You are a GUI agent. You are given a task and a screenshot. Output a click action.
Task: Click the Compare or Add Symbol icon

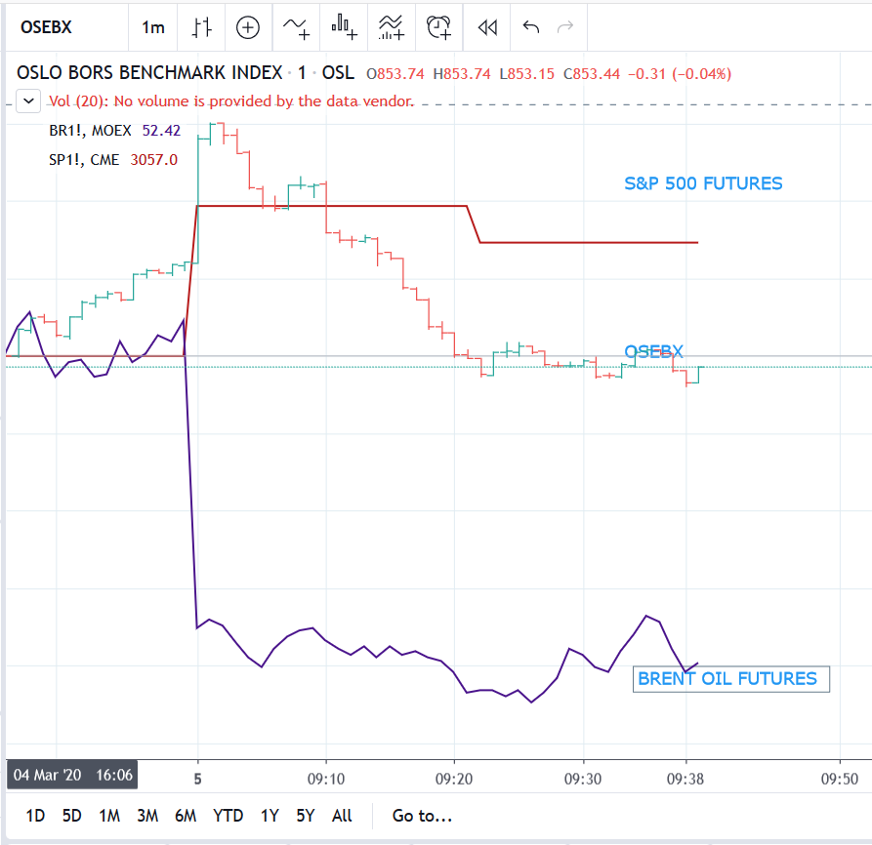247,27
